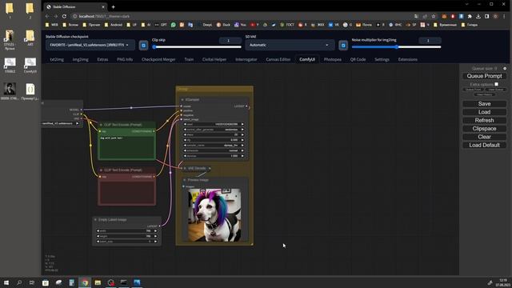Open the ComfyUI desktop shortcut
Image resolution: width=512 pixels, height=288 pixels.
[x=30, y=66]
